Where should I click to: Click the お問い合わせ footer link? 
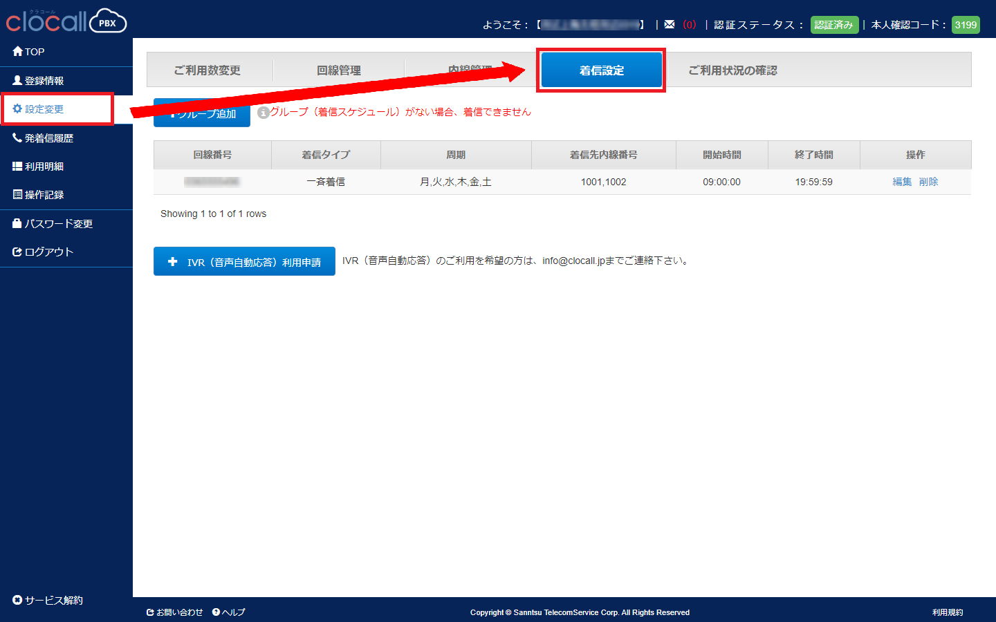175,612
